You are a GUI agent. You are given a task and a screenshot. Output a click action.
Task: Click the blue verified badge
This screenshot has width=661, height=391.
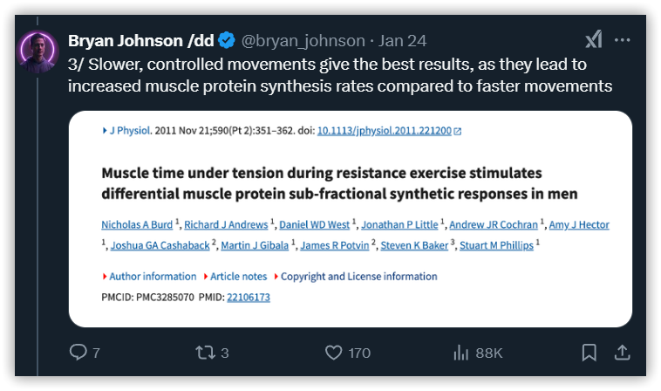click(227, 40)
